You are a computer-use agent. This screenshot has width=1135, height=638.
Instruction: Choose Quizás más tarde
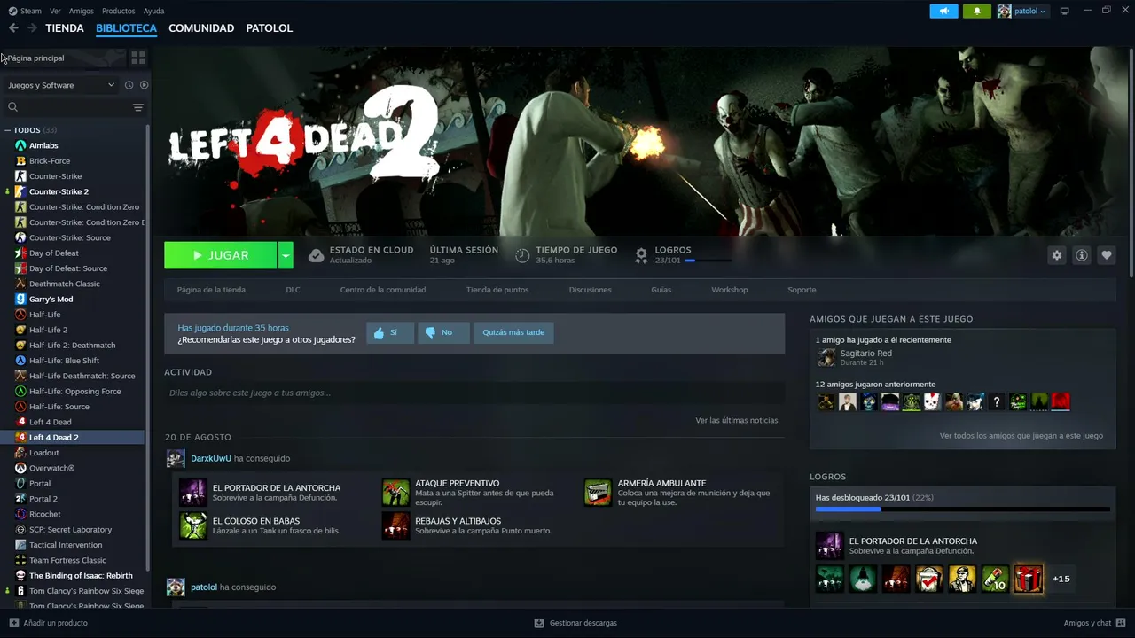click(513, 332)
